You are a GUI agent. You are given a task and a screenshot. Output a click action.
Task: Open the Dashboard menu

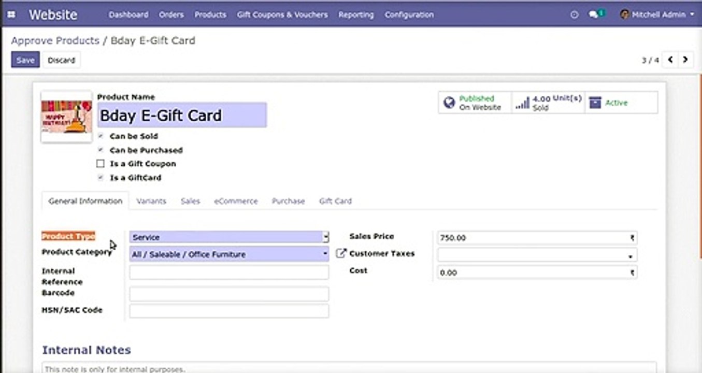coord(128,15)
